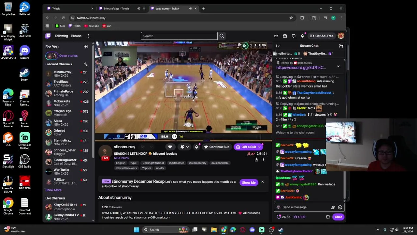Collapse the Stream Chat panel
This screenshot has width=417, height=235.
click(278, 46)
